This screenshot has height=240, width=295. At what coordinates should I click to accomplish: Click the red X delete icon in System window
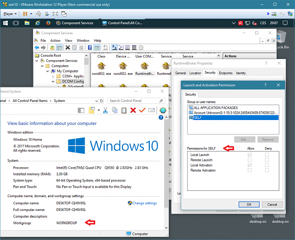click(x=133, y=110)
